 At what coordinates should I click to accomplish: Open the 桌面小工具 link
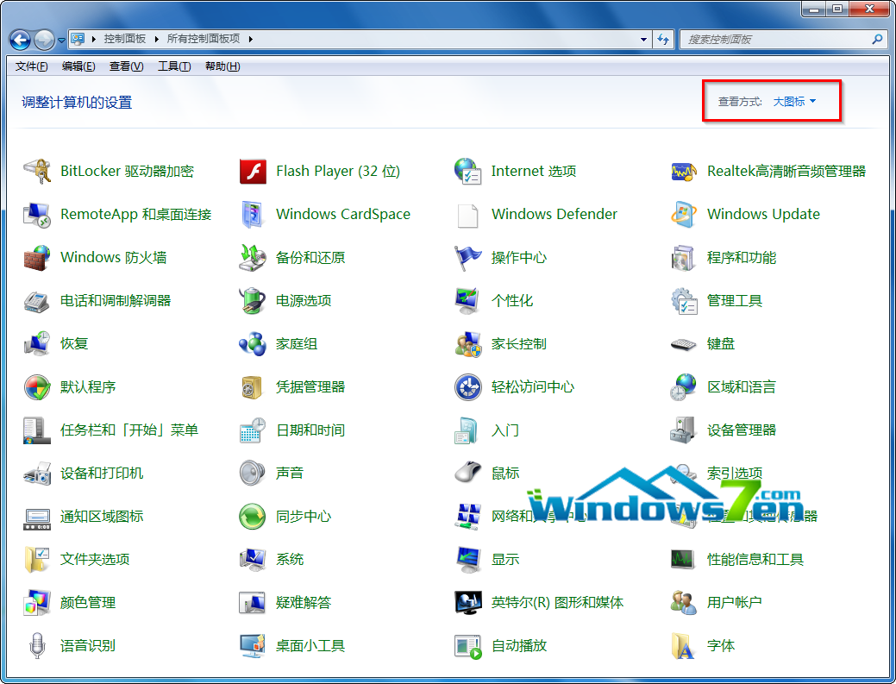[x=310, y=646]
